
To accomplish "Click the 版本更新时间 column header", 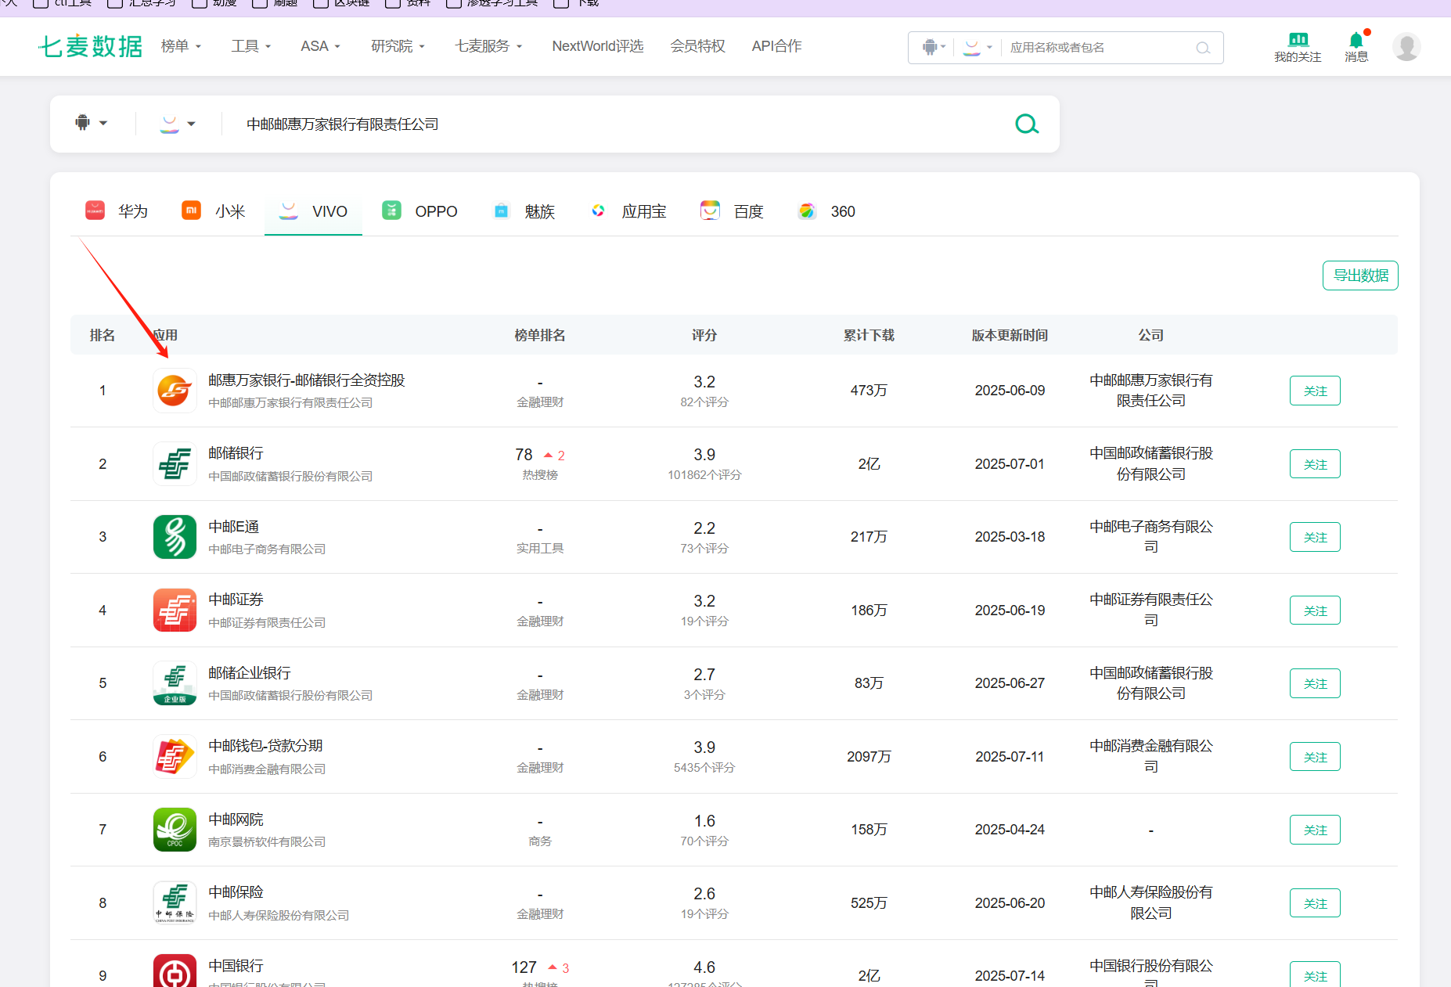I will point(1010,335).
